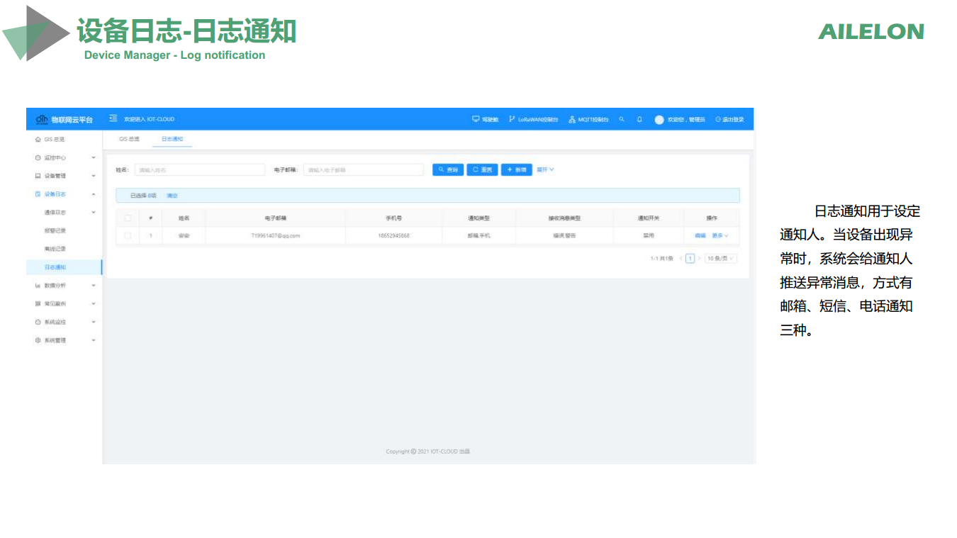Select the 日志通知 tab
Viewport: 957px width, 538px height.
(x=172, y=139)
